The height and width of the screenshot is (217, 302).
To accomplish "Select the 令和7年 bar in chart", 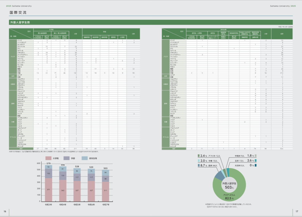I will (x=106, y=186).
